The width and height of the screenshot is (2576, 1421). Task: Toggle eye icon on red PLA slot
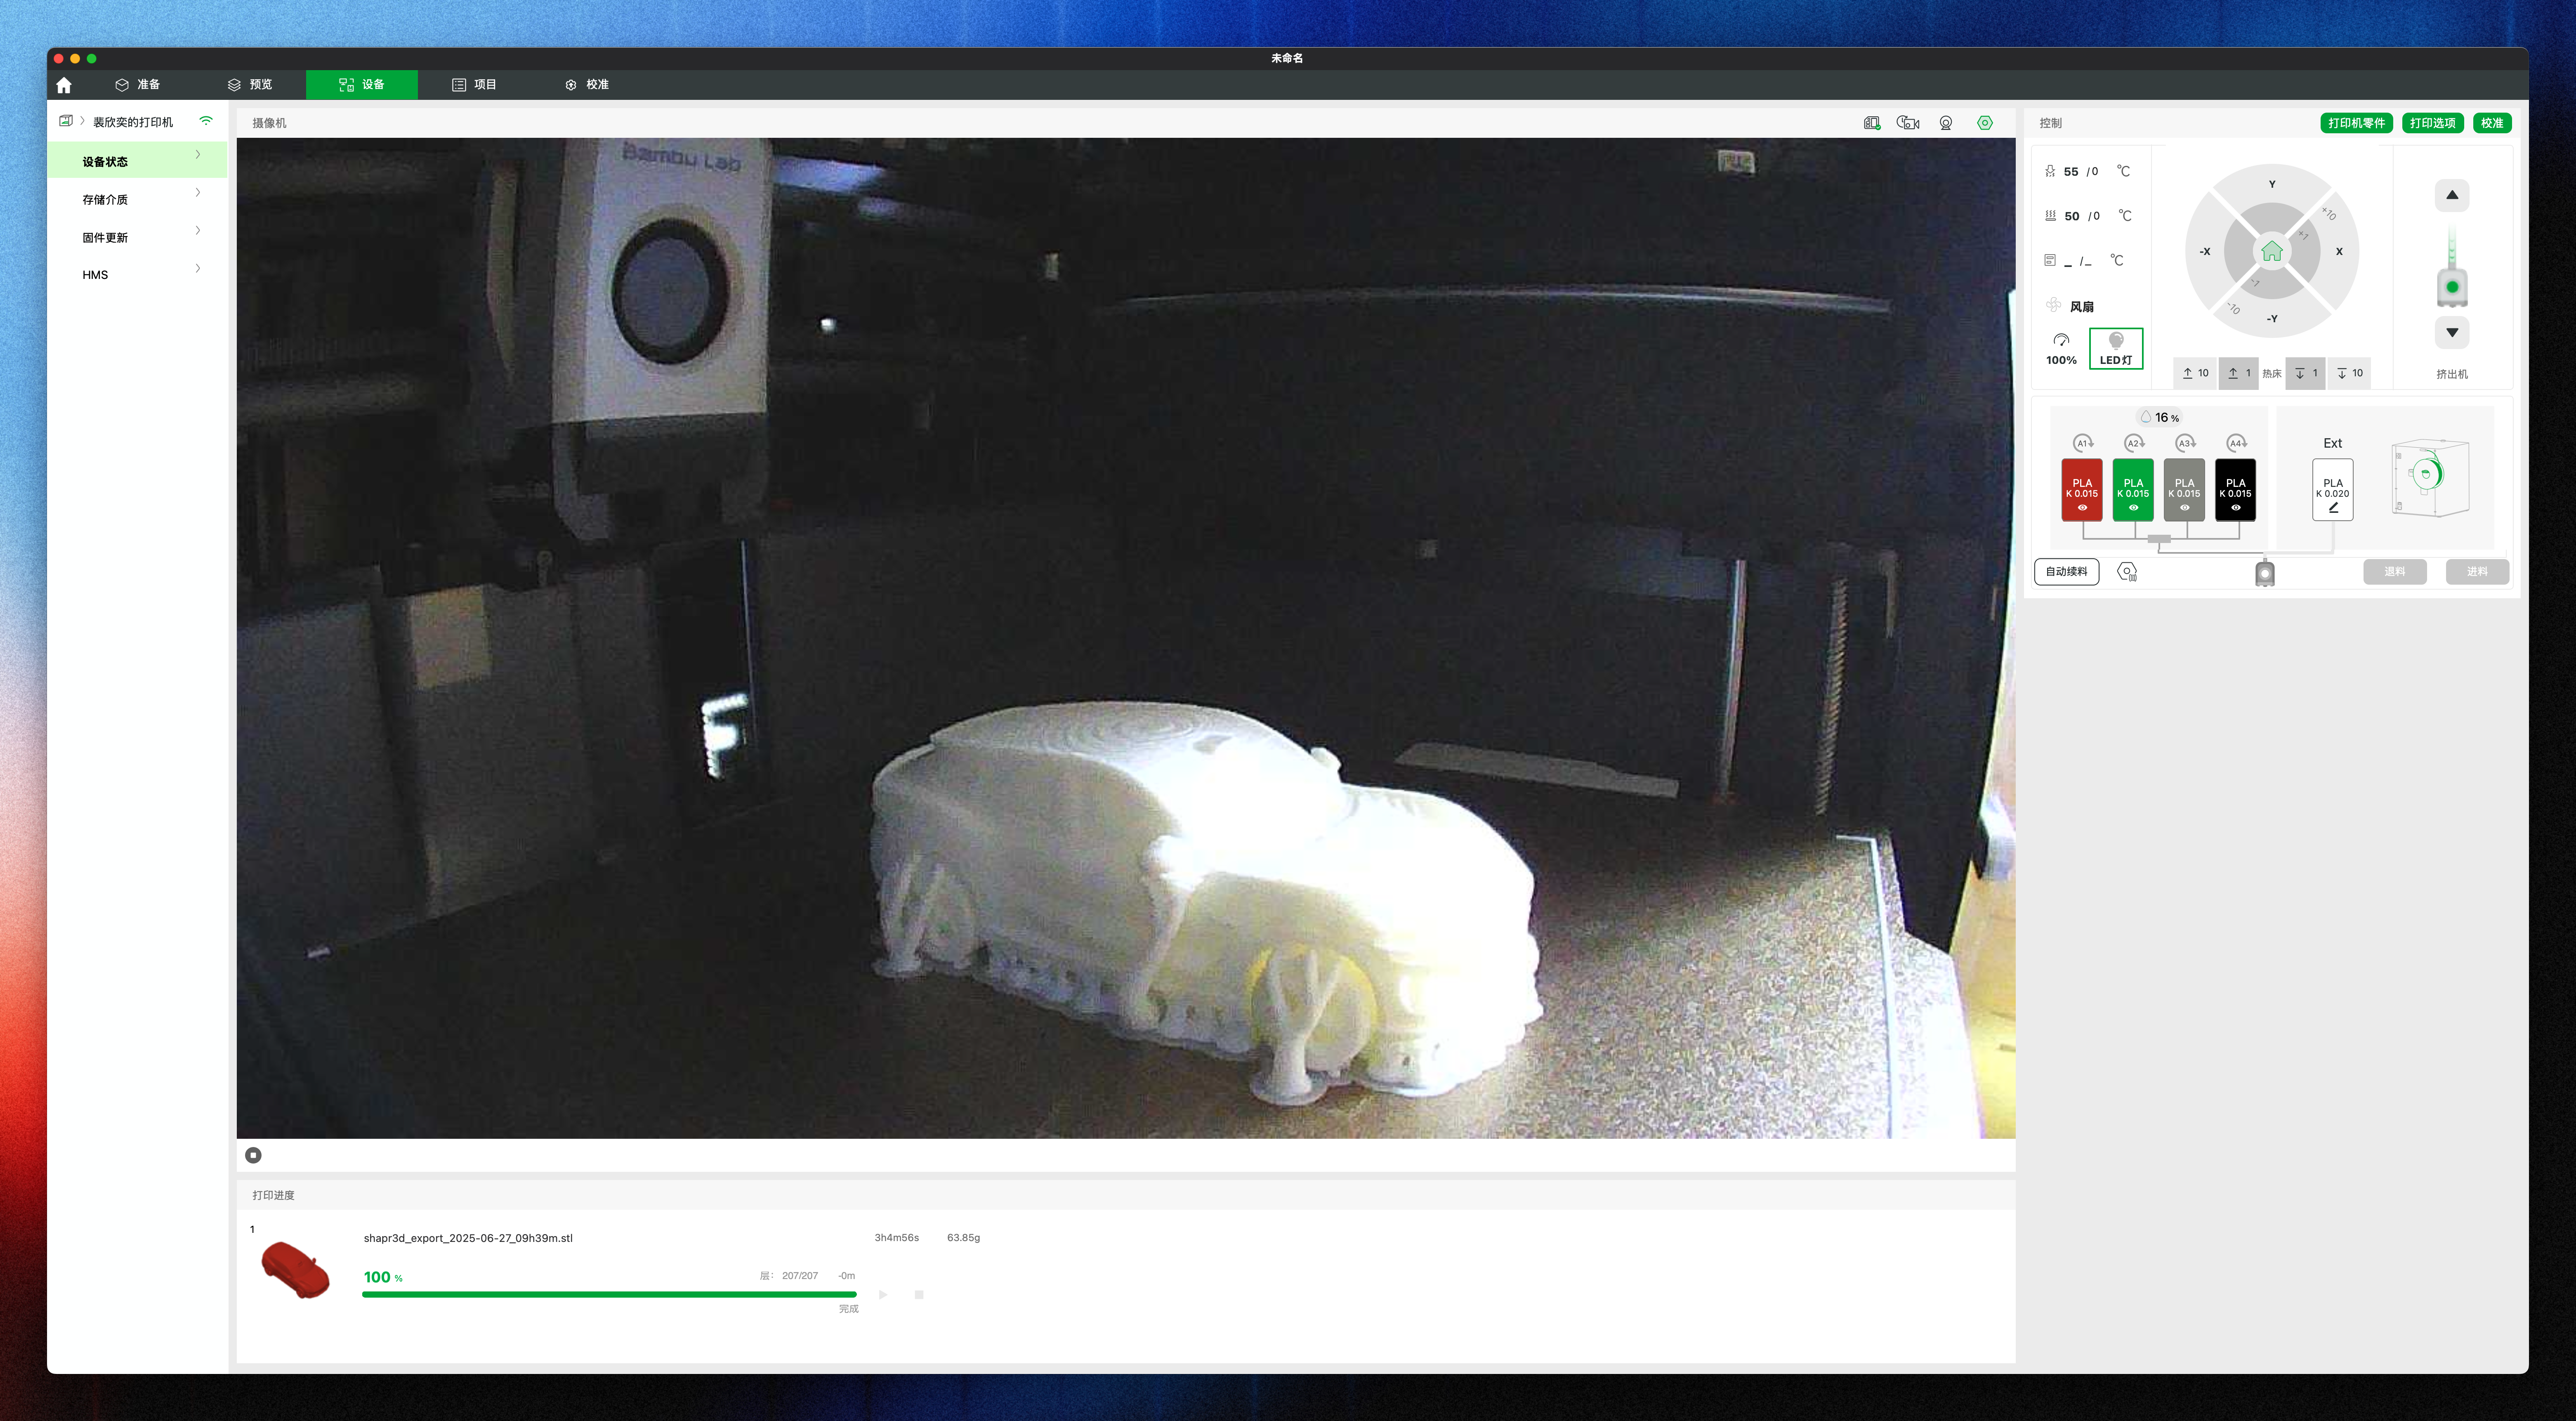tap(2083, 508)
